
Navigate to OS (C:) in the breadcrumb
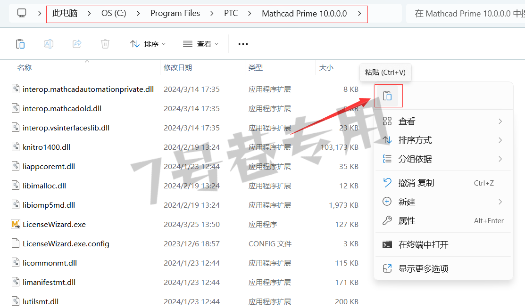[x=114, y=13]
